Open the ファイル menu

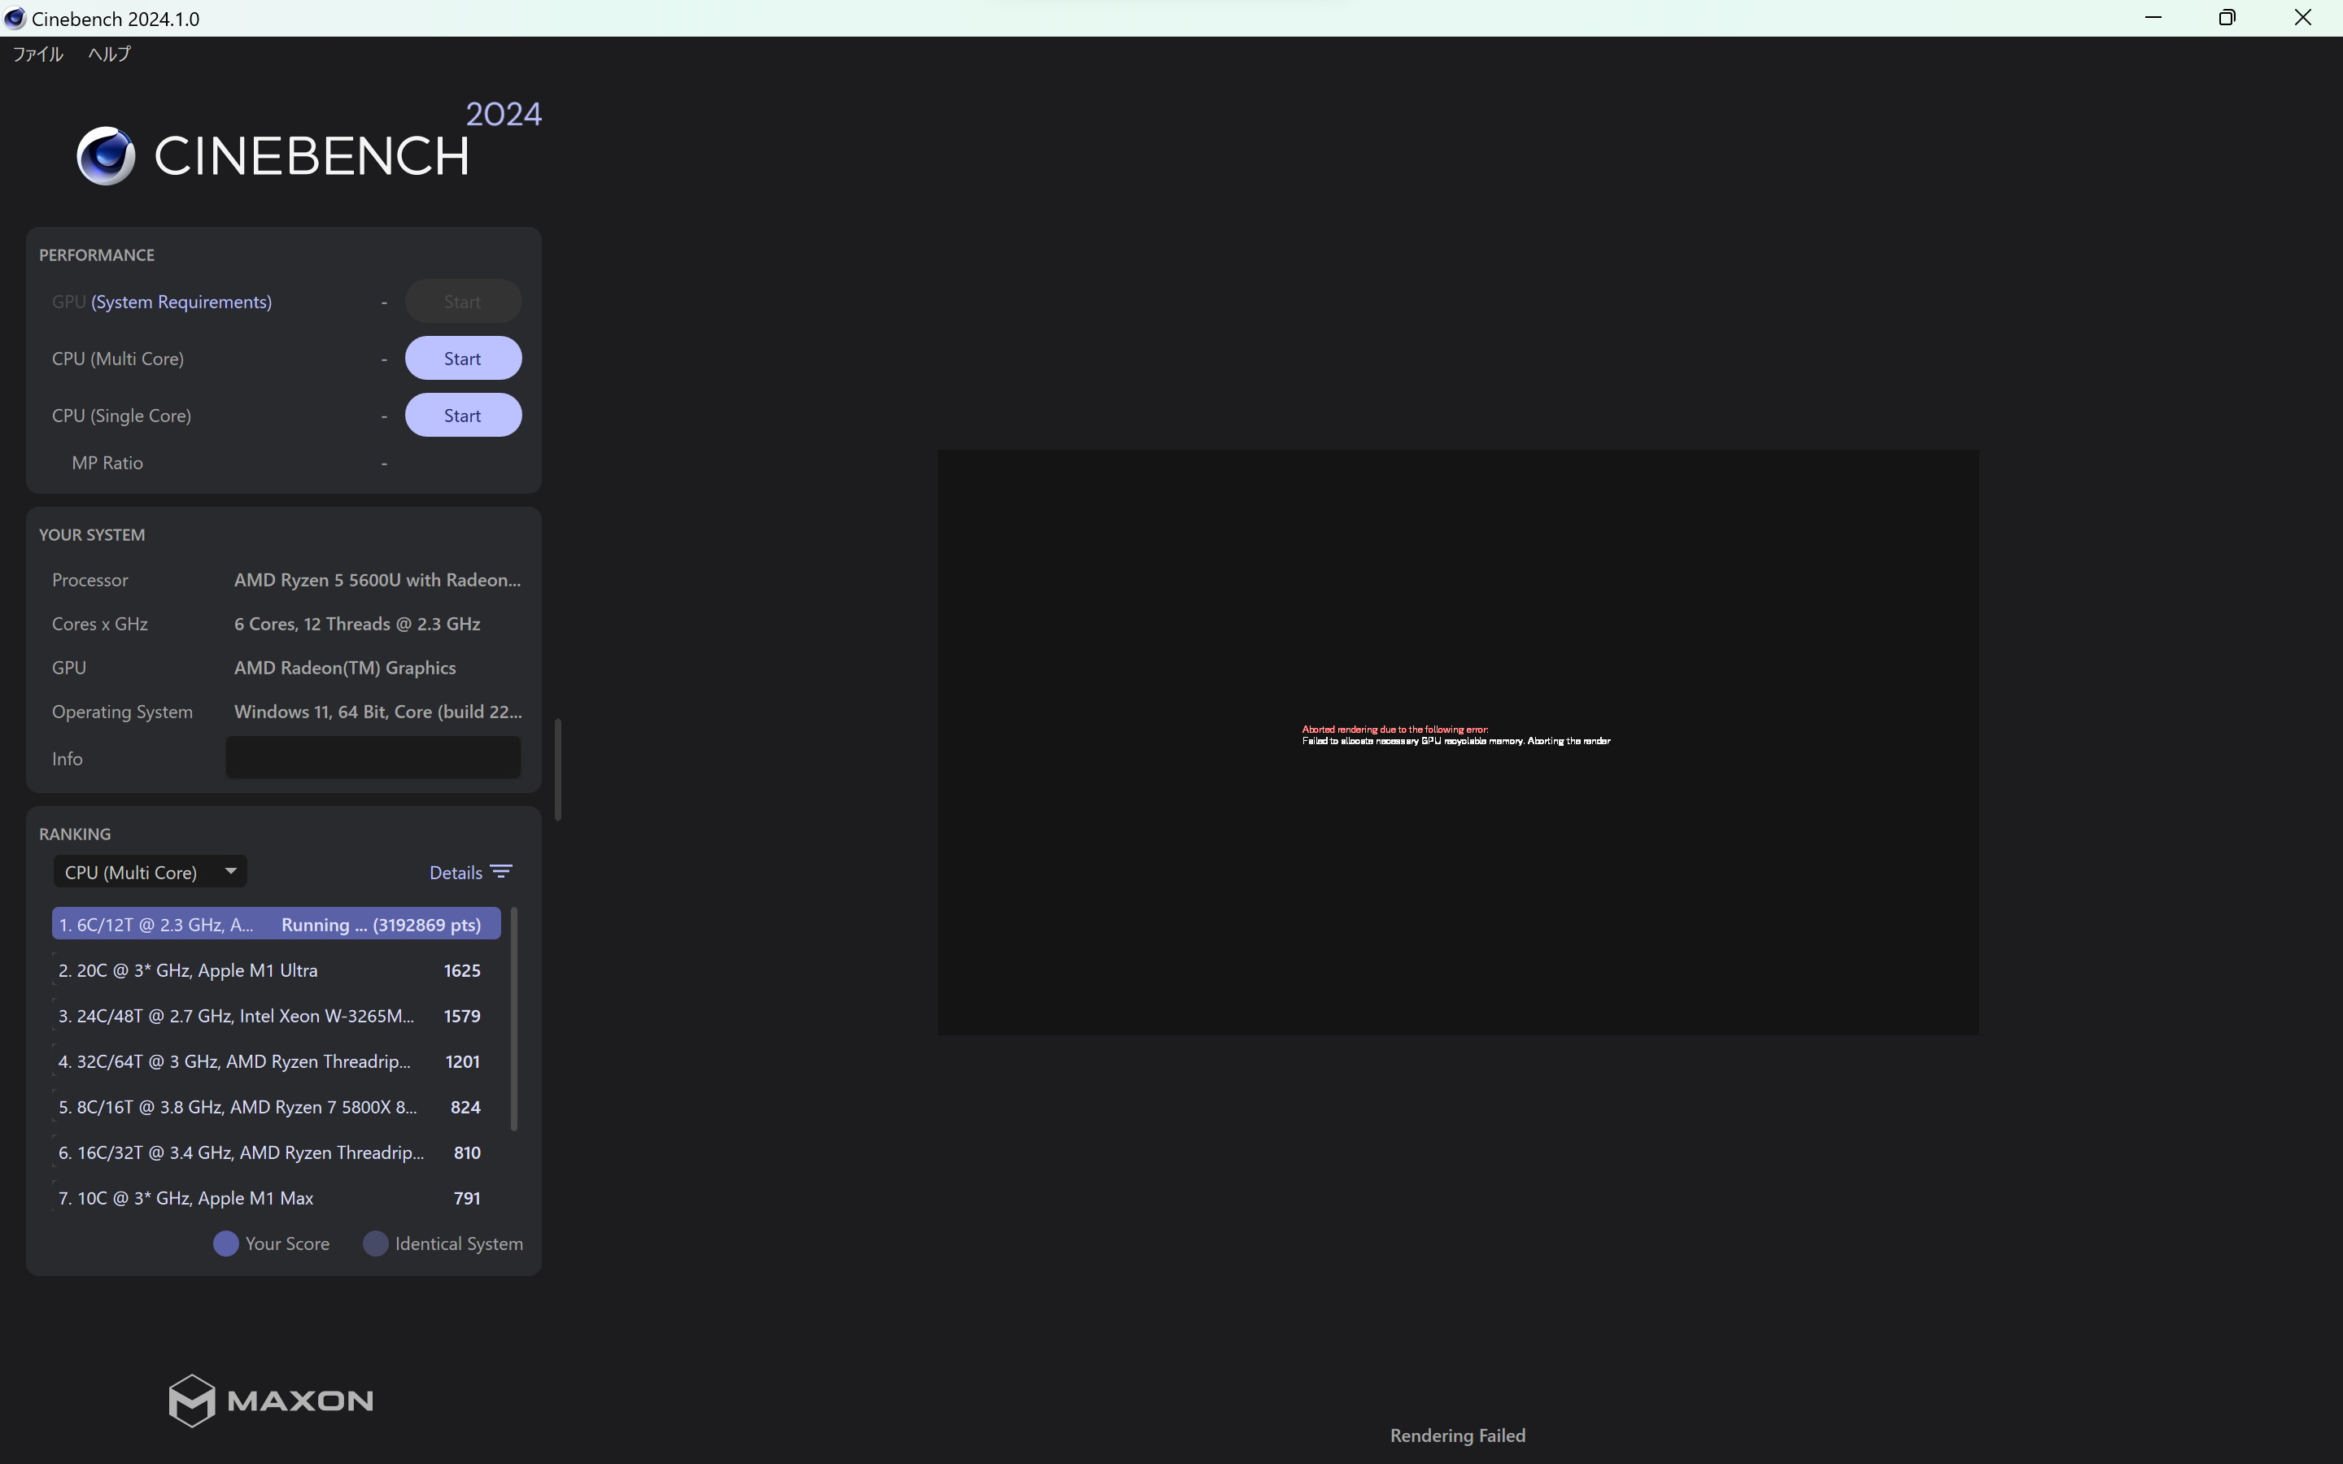pyautogui.click(x=37, y=54)
